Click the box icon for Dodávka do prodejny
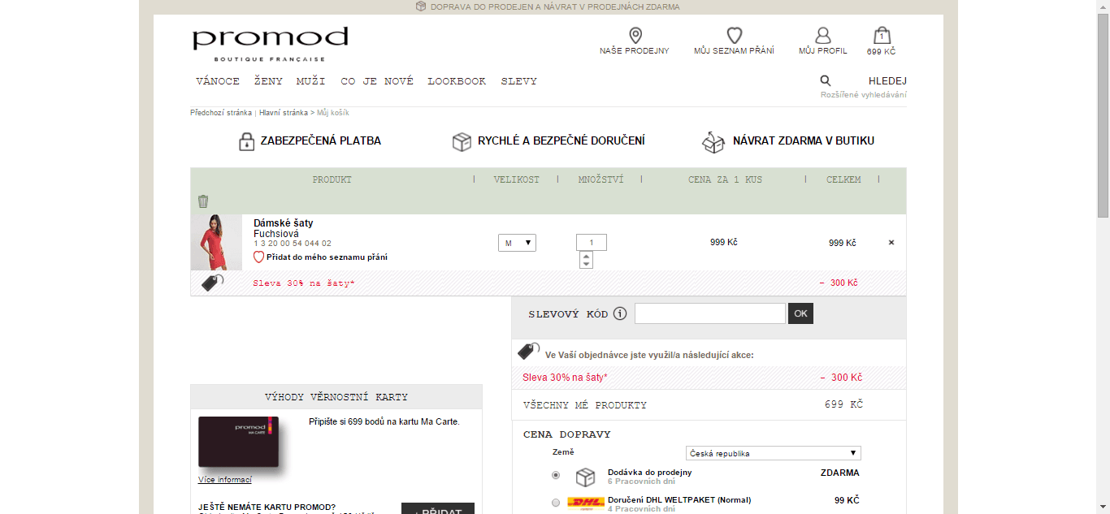This screenshot has width=1110, height=514. point(586,477)
